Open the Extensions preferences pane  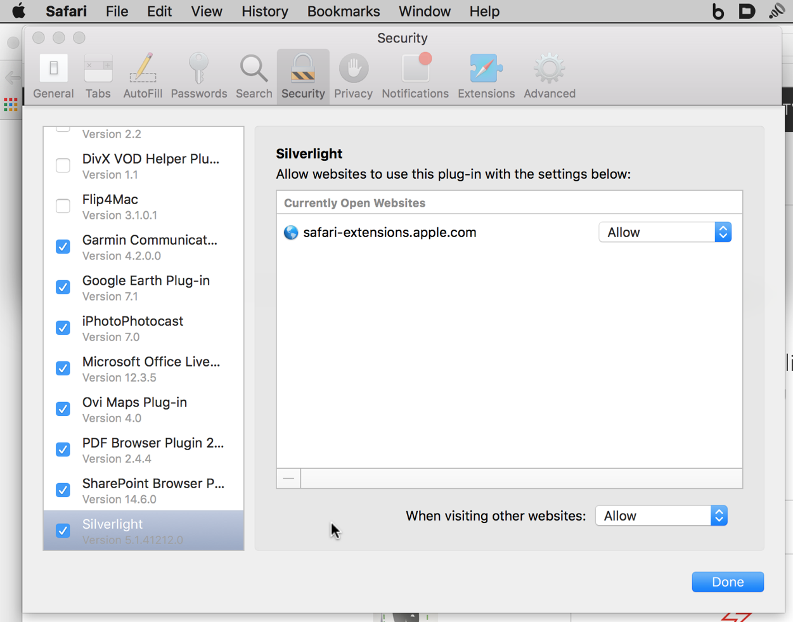[x=486, y=77]
